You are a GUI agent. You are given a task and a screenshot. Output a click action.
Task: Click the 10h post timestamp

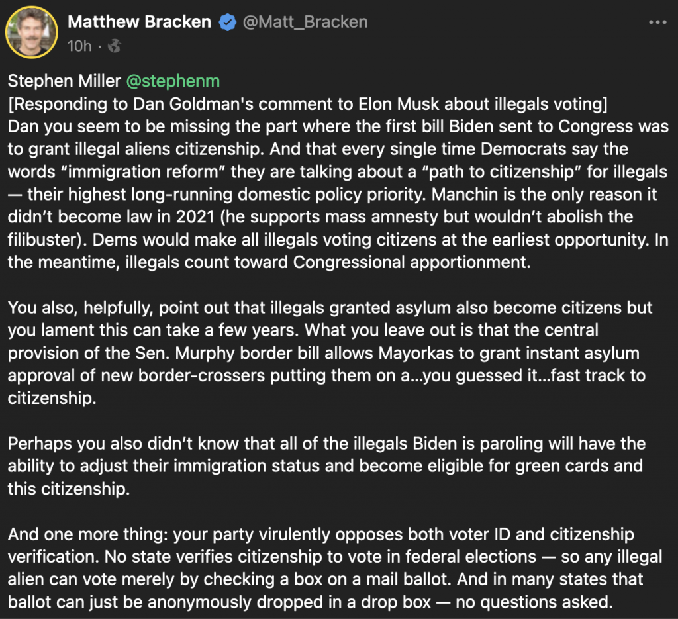click(79, 46)
